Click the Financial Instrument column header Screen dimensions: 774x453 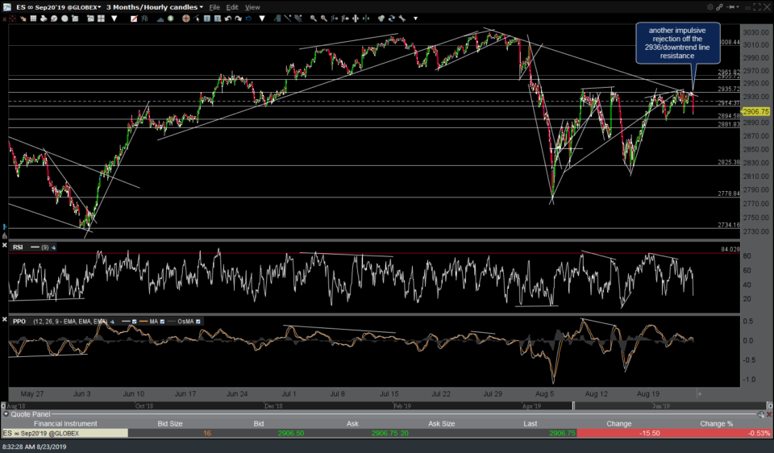(x=65, y=423)
